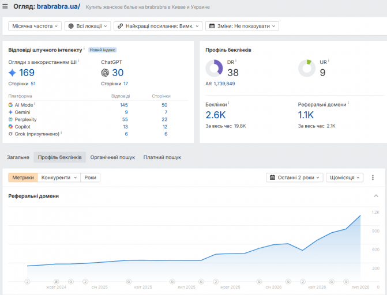Expand the Місячна частота dropdown

(x=35, y=26)
